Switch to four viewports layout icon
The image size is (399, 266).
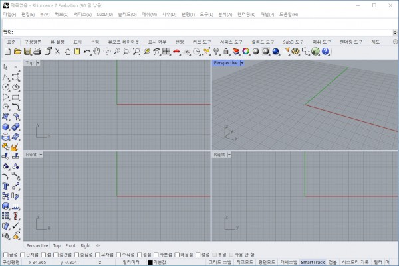[x=166, y=52]
